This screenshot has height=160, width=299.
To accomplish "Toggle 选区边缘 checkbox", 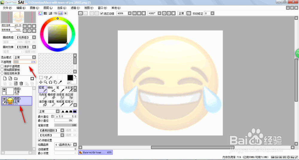I will pos(102,13).
